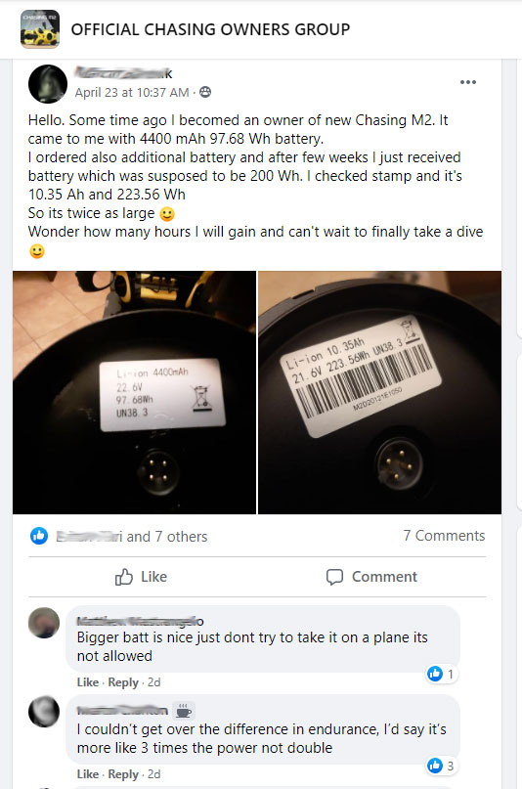Open reaction count on plane comment

[x=442, y=674]
